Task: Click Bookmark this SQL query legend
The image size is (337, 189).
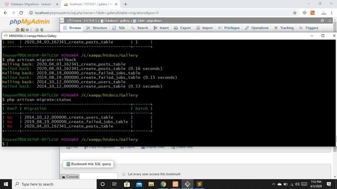Action: tap(88, 164)
